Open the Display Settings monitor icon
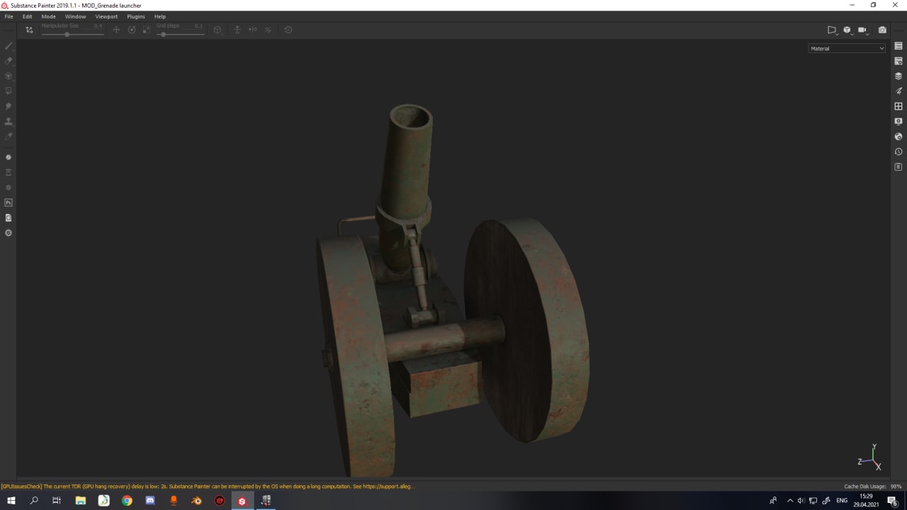The height and width of the screenshot is (510, 907). 898,121
